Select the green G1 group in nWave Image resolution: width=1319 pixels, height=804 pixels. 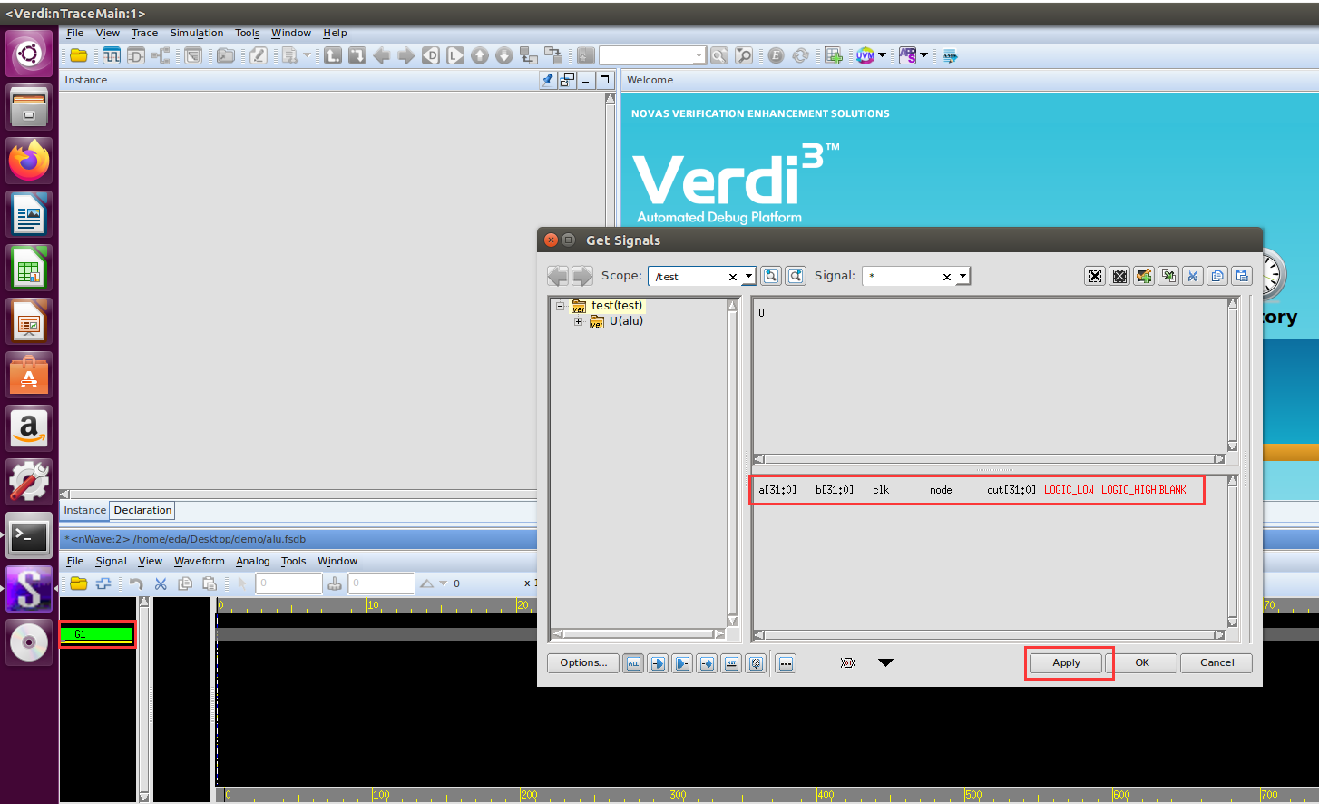97,633
